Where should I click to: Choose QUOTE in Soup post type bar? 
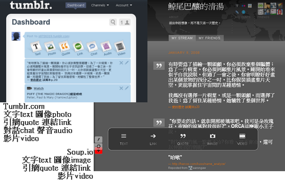click(x=183, y=139)
